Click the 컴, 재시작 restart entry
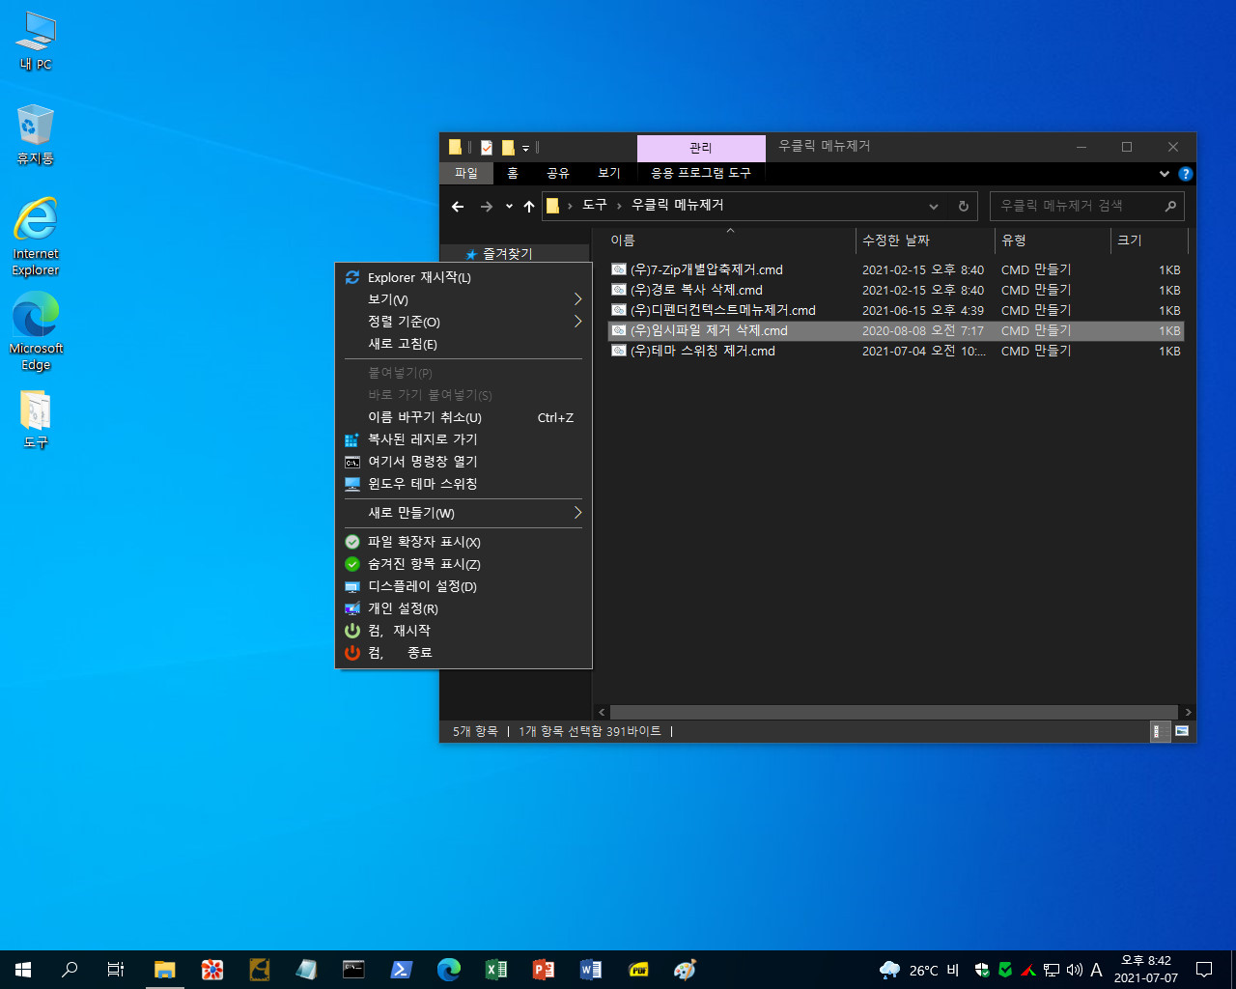 (x=463, y=631)
